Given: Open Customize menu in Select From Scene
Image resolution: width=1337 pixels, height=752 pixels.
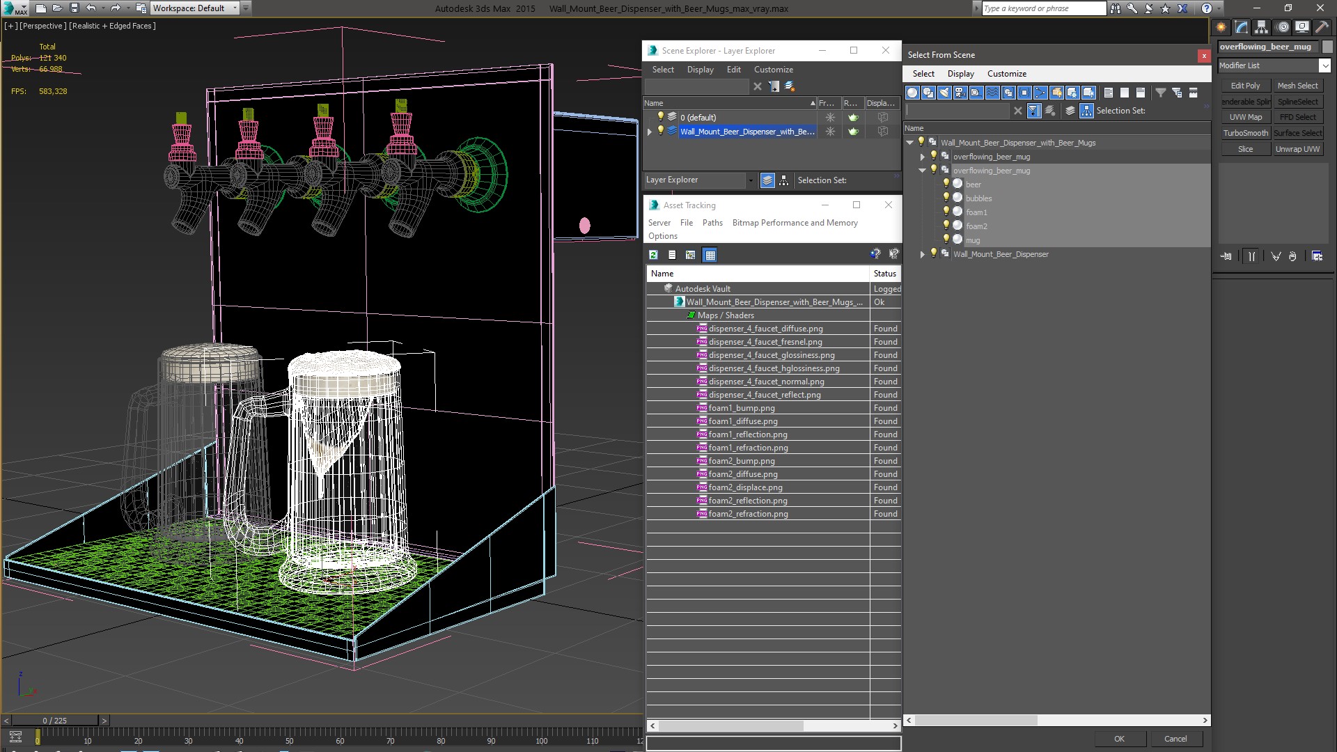Looking at the screenshot, I should (1006, 74).
